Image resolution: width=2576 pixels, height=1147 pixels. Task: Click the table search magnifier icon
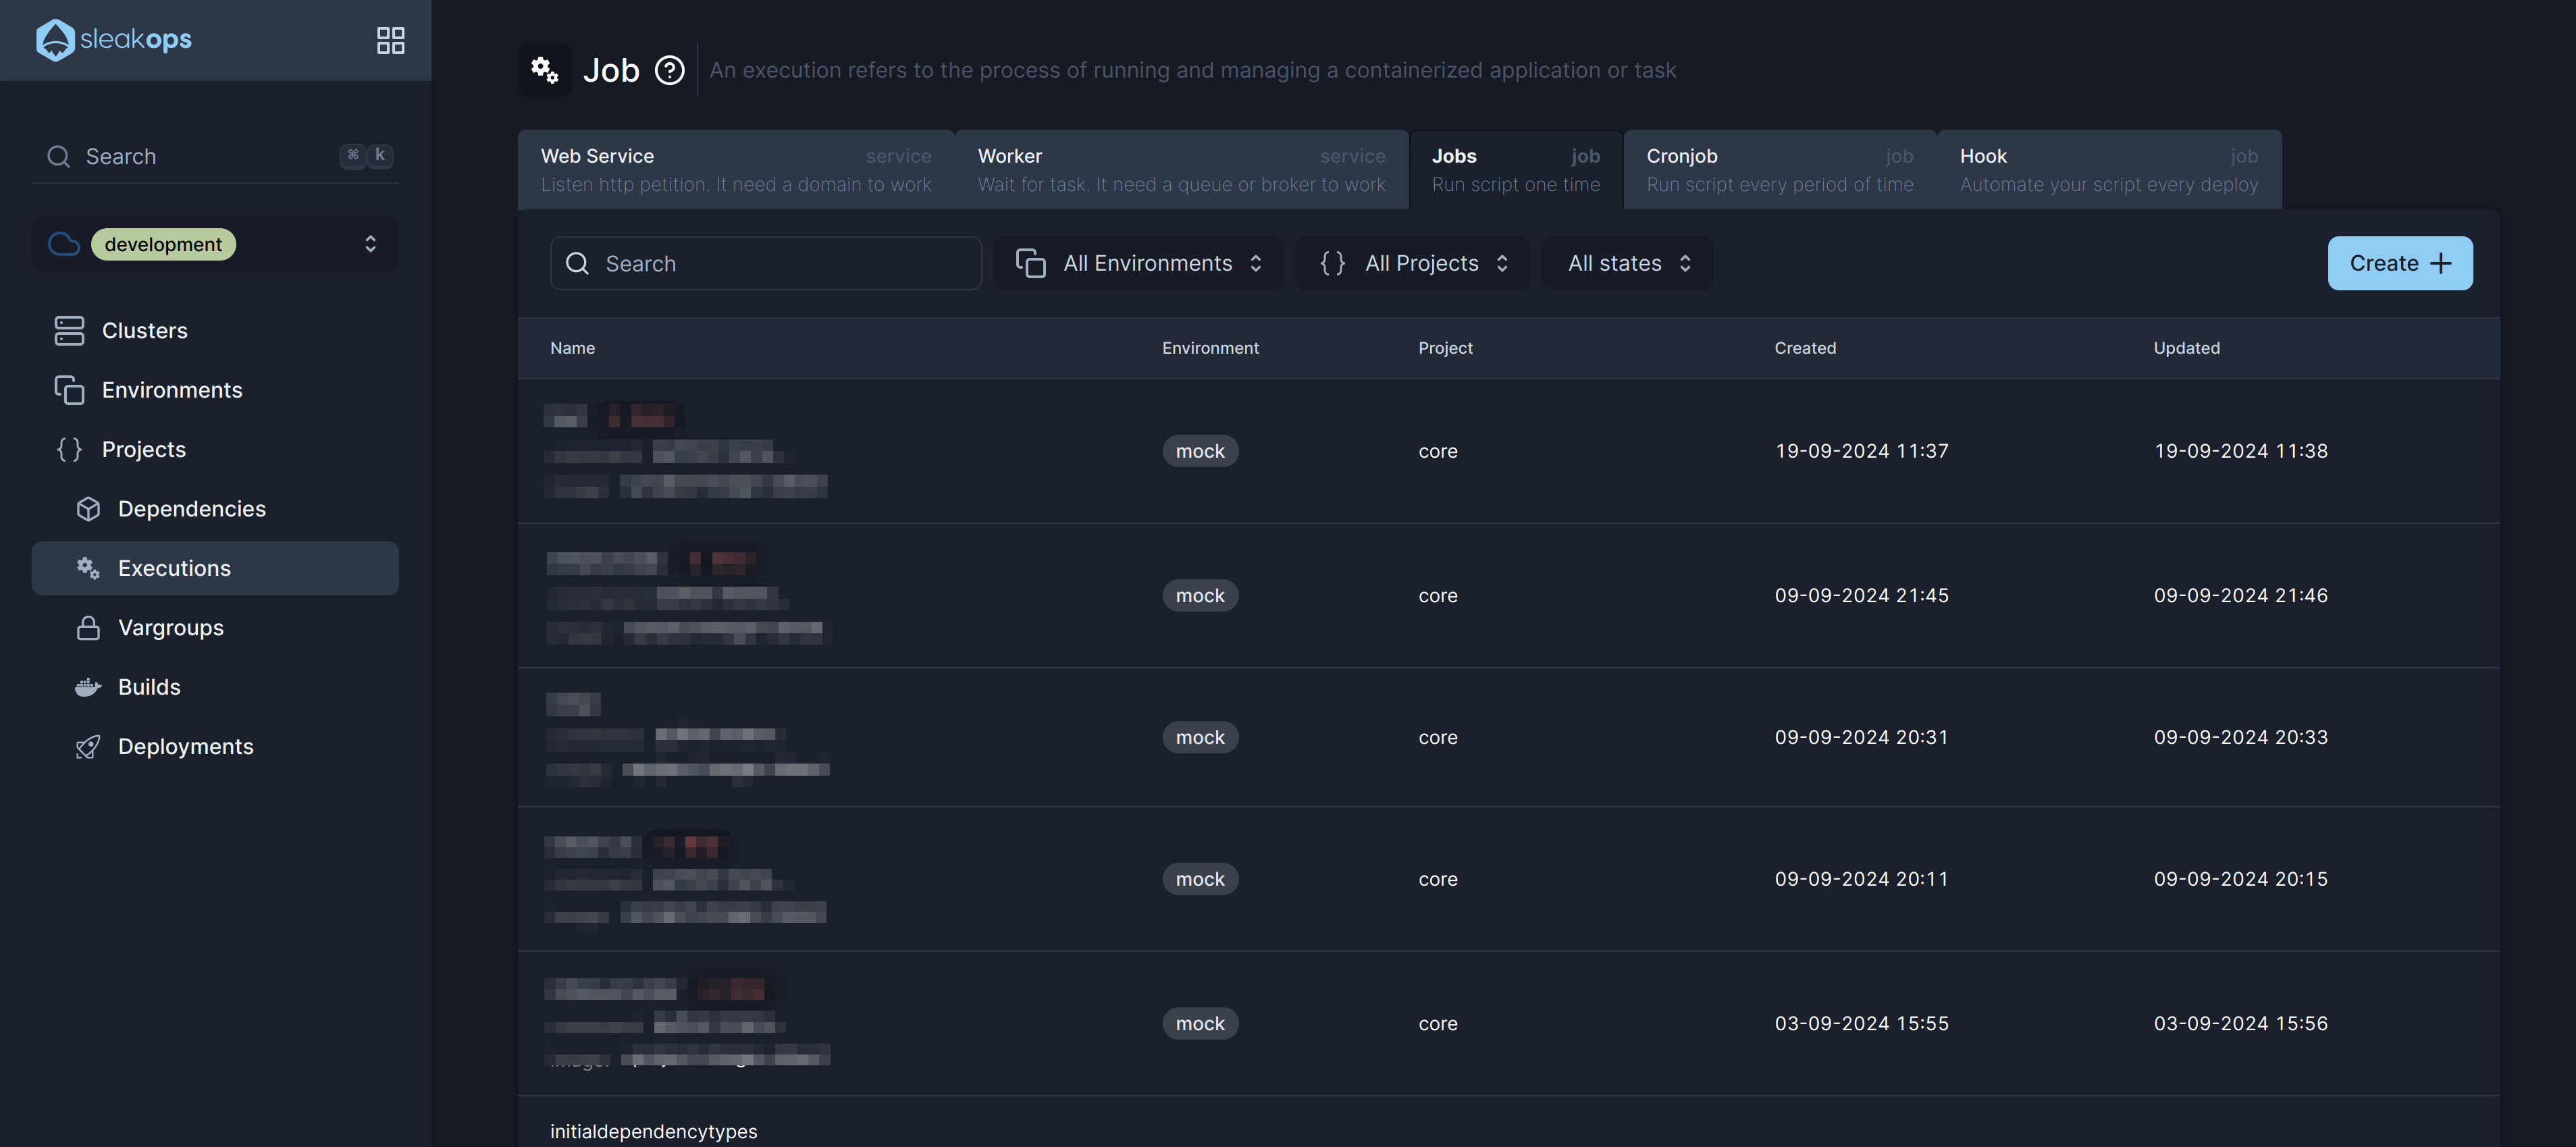[577, 263]
